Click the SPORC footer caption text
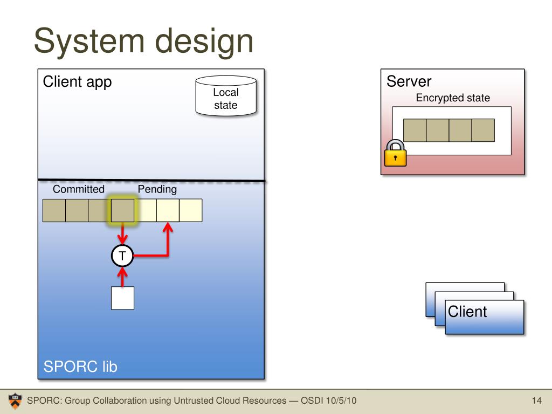 pyautogui.click(x=192, y=401)
